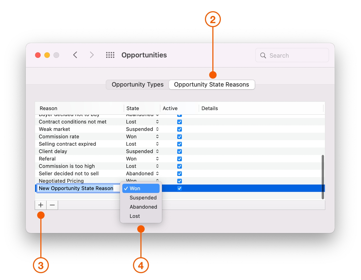
Task: Disable Active for Commission is too high
Action: pyautogui.click(x=179, y=166)
